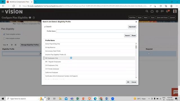Image resolution: width=180 pixels, height=101 pixels.
Task: Click Save and Close button
Action: tap(162, 17)
